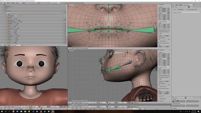The image size is (201, 113).
Task: Adjust the Clip Start slider in the top viewport
Action: 164,46
